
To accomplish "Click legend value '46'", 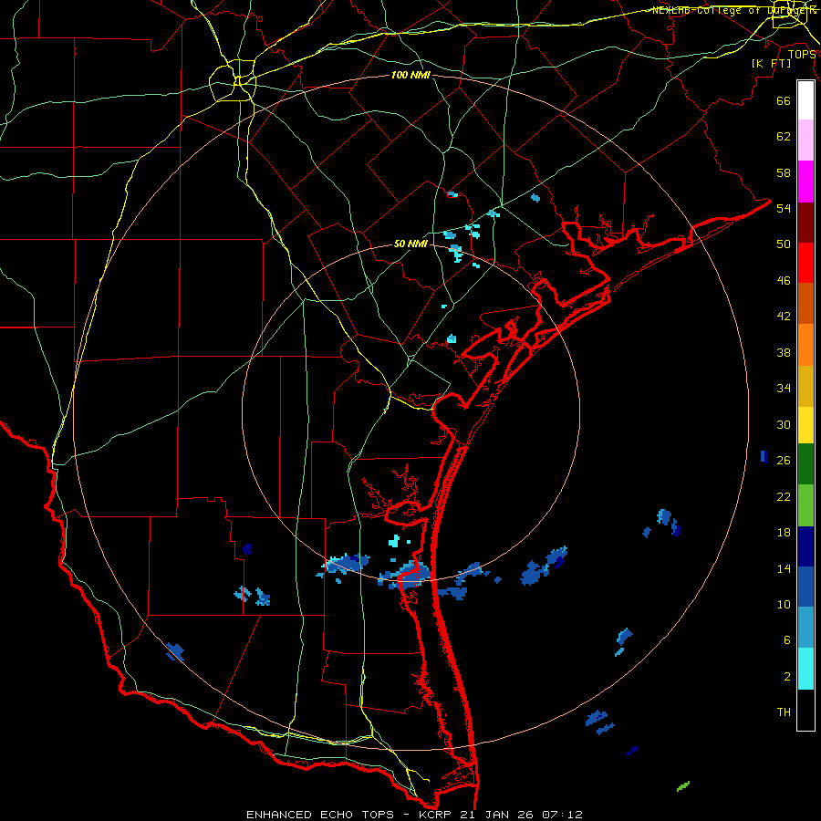I will click(784, 281).
